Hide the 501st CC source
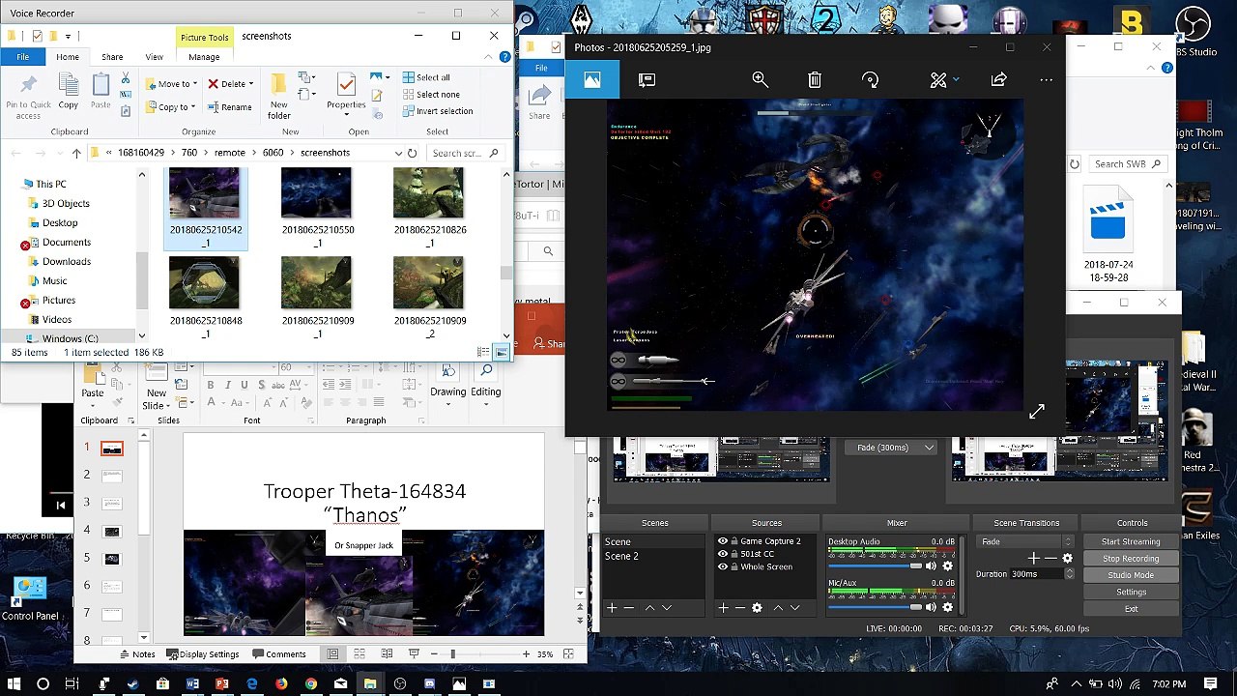 tap(722, 554)
